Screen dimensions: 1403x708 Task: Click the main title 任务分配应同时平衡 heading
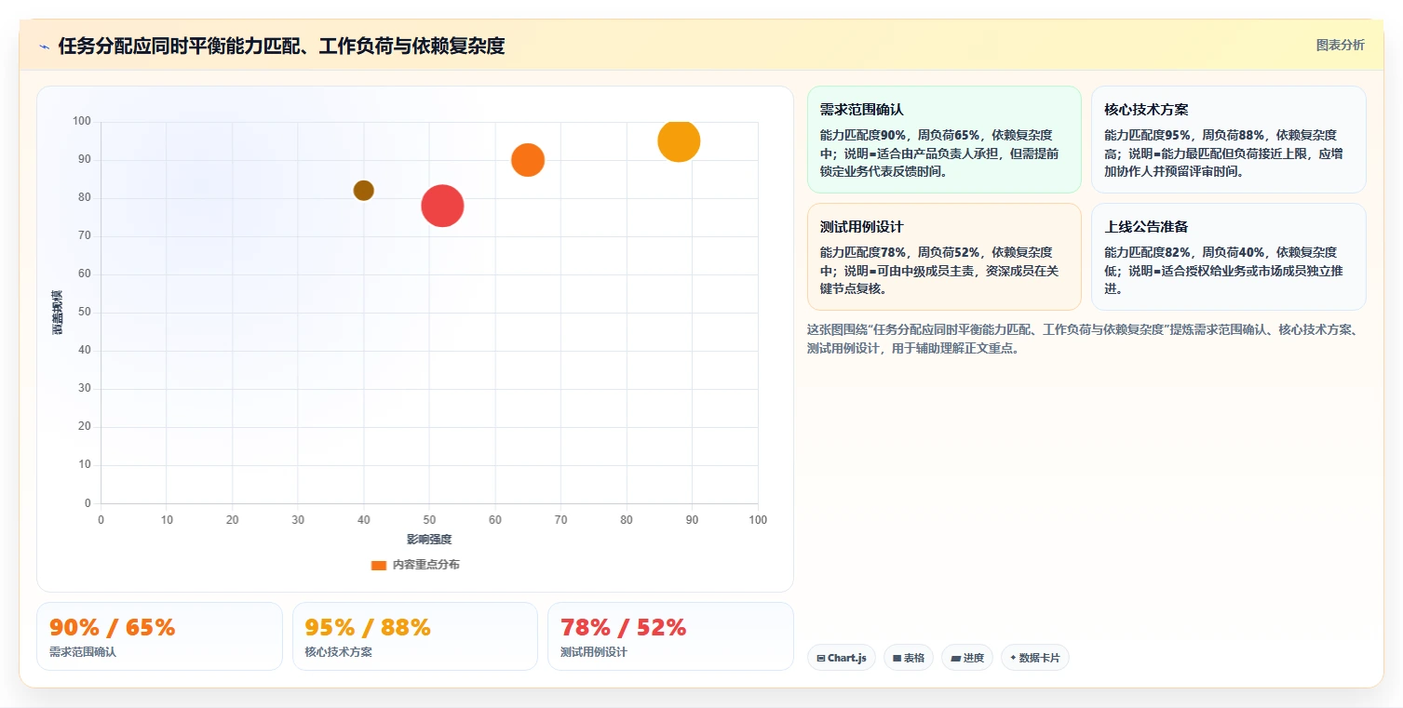pos(281,46)
